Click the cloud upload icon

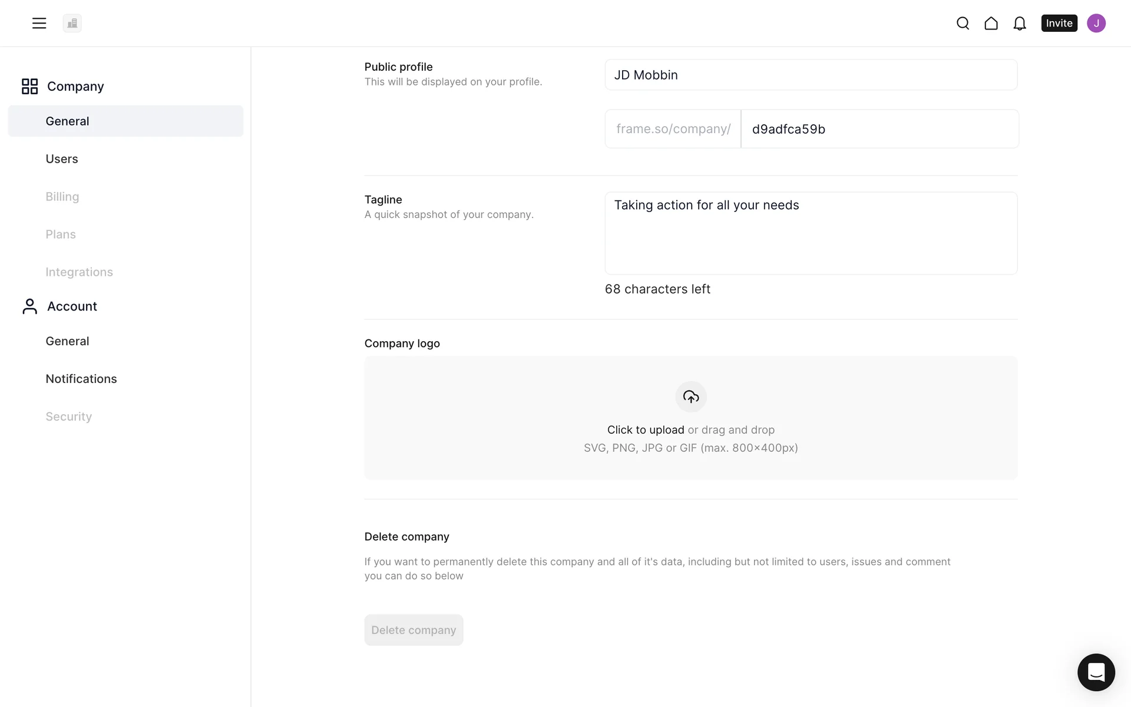click(690, 397)
